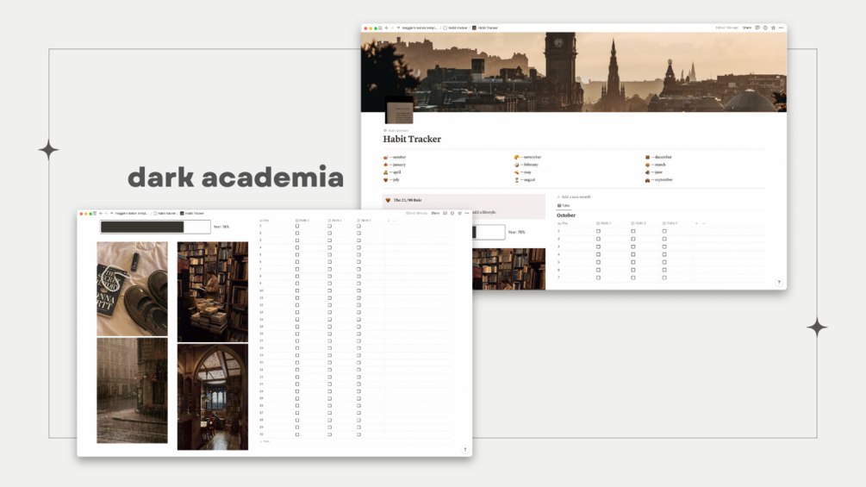Click Add comment above Habit Tracker title
Viewport: 866px width, 487px height.
(396, 131)
